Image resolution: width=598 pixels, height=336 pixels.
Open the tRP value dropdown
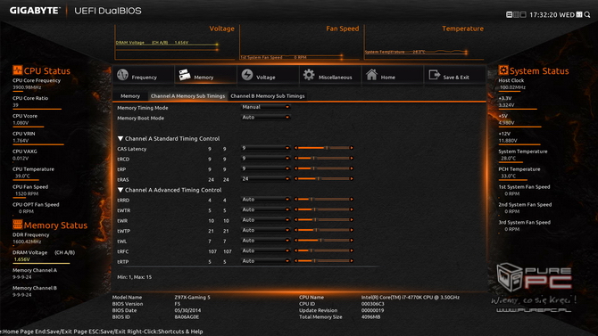(x=265, y=168)
